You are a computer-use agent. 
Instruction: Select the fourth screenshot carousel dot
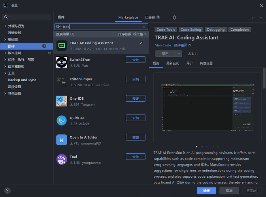click(213, 147)
